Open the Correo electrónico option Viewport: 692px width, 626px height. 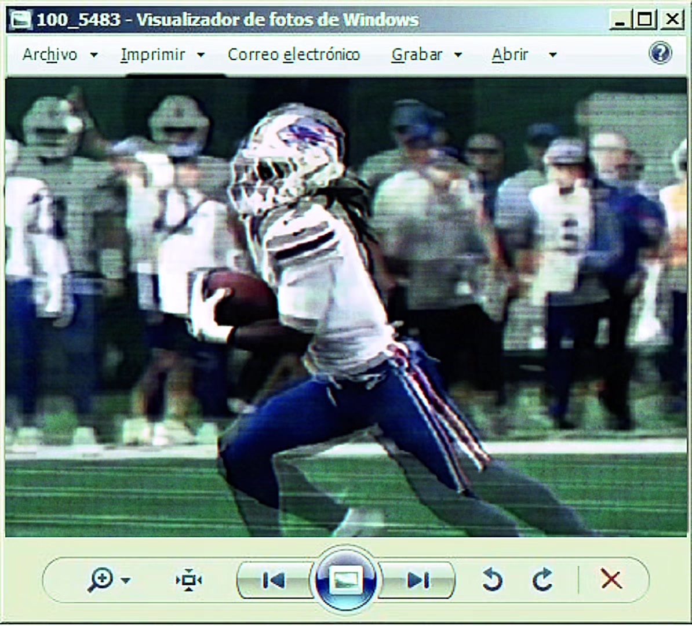click(x=293, y=54)
